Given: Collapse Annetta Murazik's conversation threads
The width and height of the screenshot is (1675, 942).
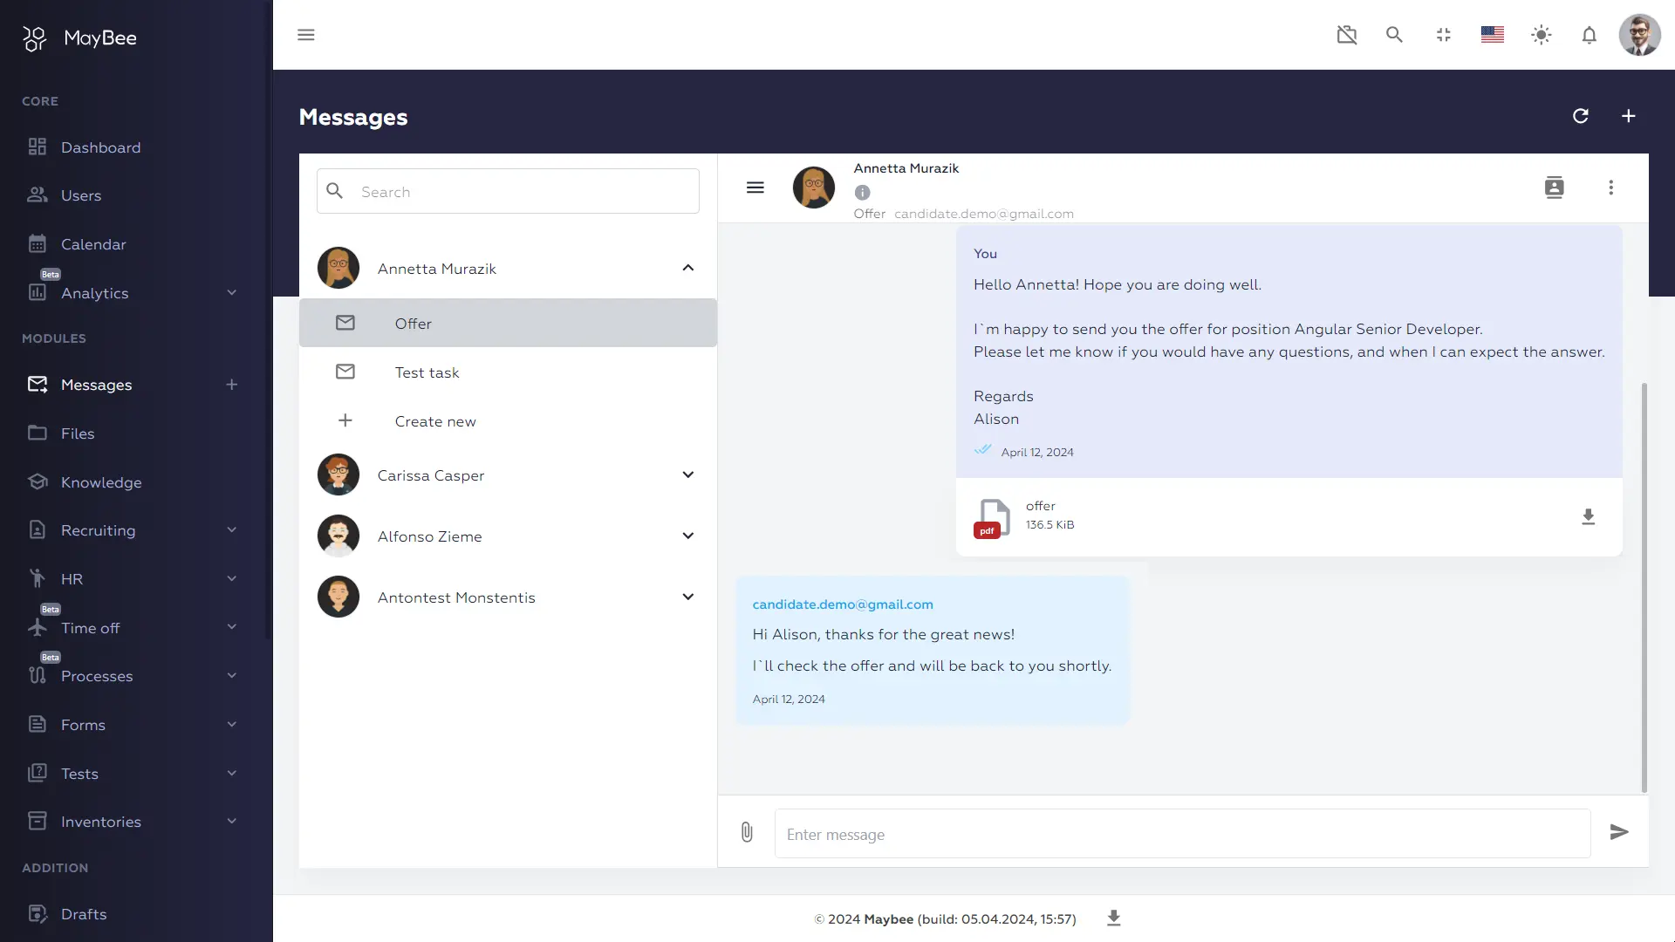Looking at the screenshot, I should tap(687, 268).
